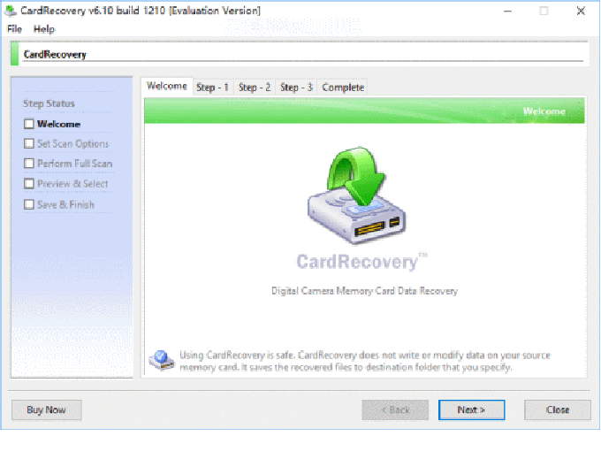Click the CardRecovery app icon in title bar

[11, 11]
